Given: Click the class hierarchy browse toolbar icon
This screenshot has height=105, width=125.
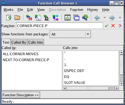Looking at the screenshot, I should point(55,18).
